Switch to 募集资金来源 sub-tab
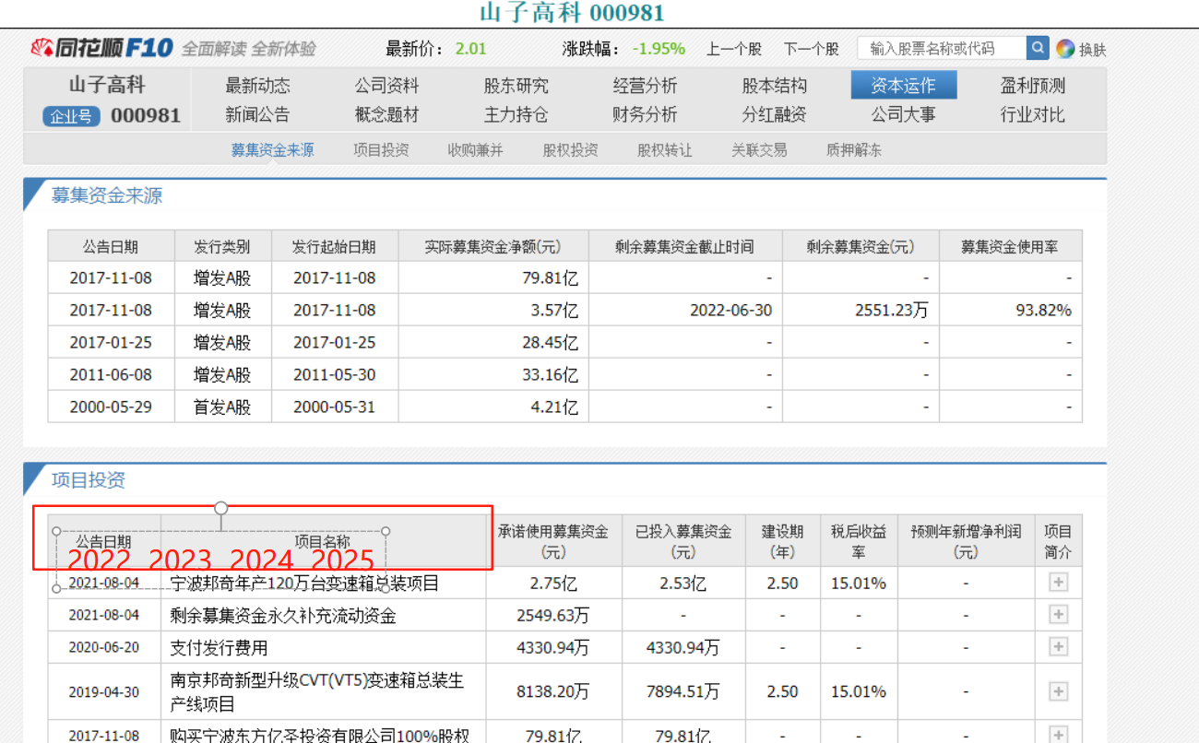Image resolution: width=1199 pixels, height=743 pixels. click(272, 149)
